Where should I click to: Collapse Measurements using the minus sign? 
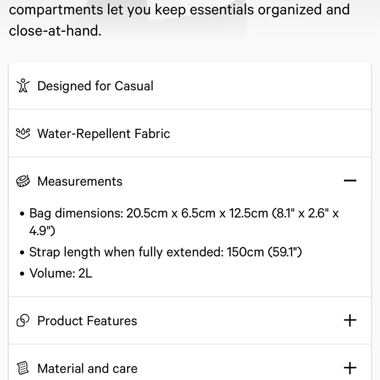pyautogui.click(x=350, y=181)
